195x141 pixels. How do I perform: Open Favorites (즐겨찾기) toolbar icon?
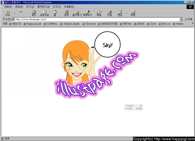[x=77, y=13]
